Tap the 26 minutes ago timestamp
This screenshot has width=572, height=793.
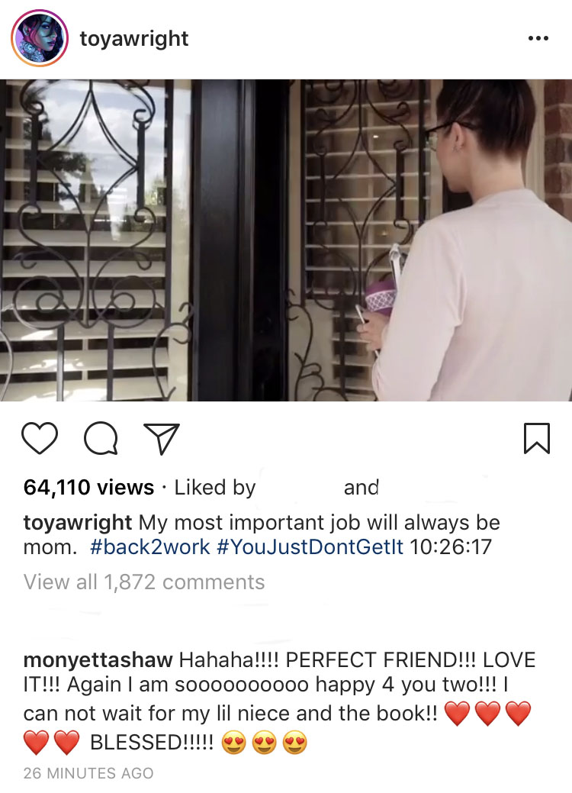(88, 773)
